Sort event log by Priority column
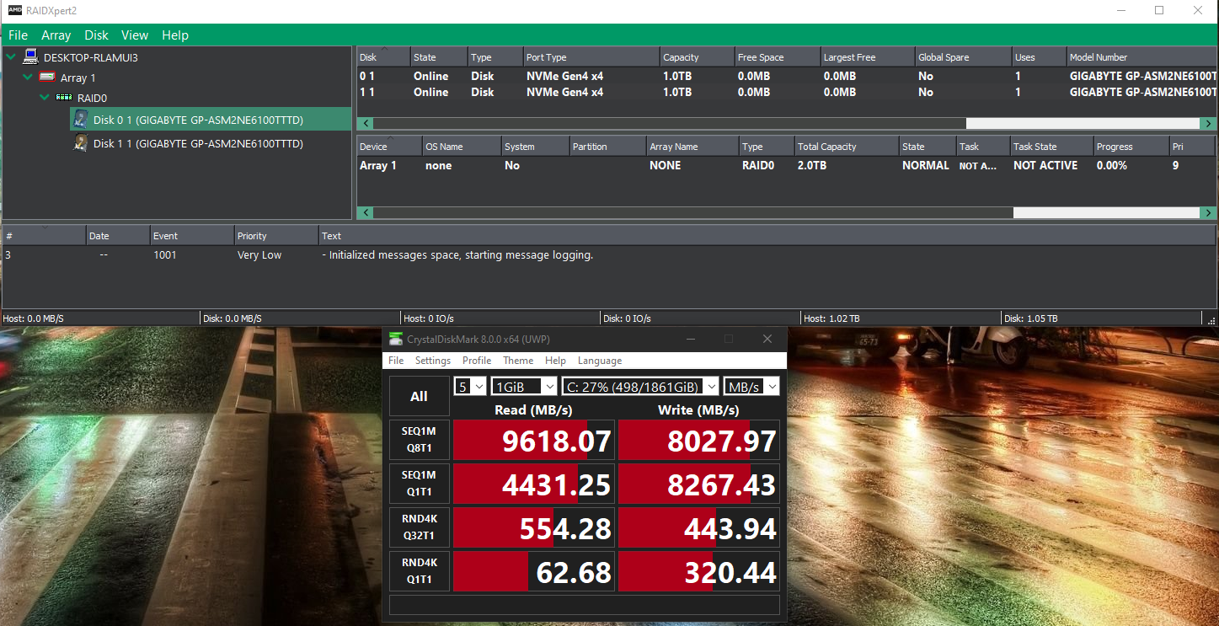 point(276,236)
